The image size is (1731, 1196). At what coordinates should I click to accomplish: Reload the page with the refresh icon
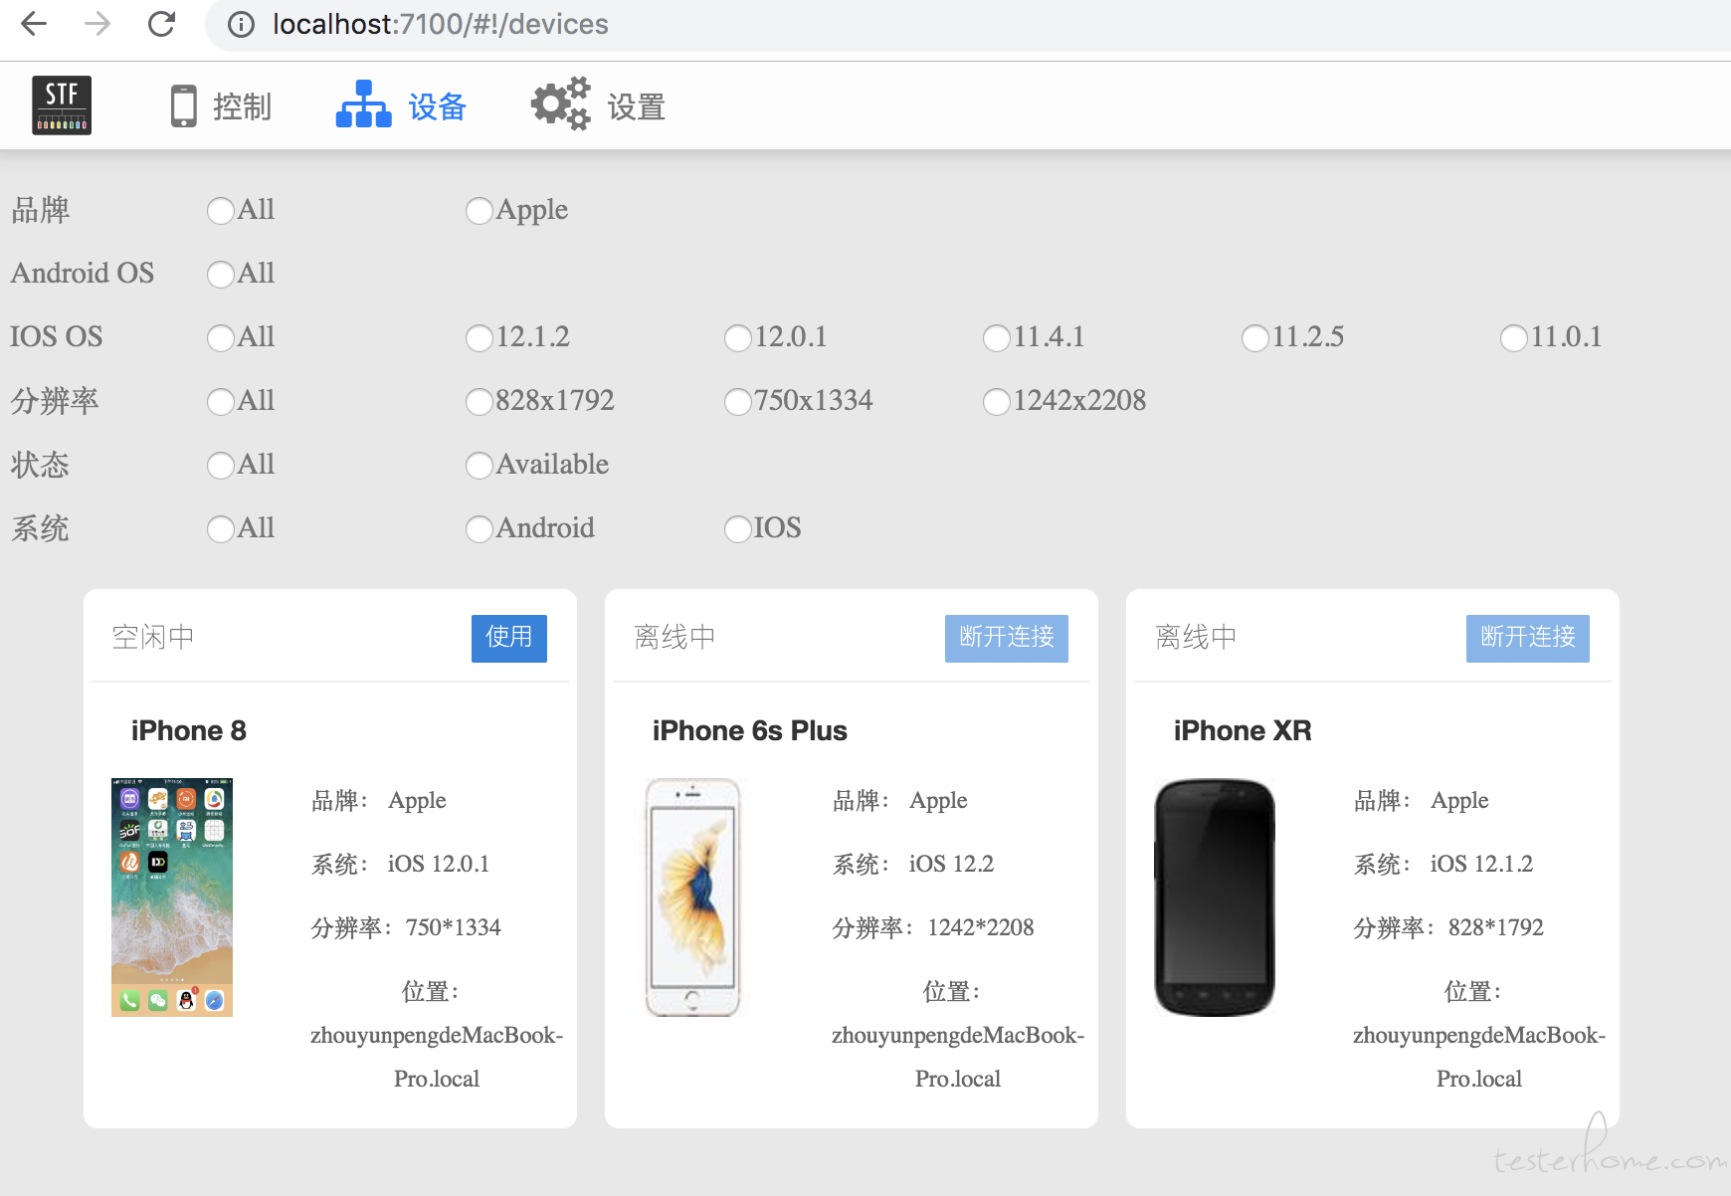[161, 24]
